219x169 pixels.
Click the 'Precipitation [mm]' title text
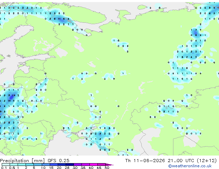[x=22, y=161]
